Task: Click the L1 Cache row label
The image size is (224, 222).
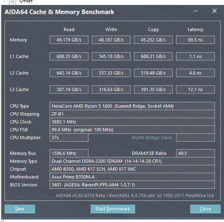Action: [19, 57]
